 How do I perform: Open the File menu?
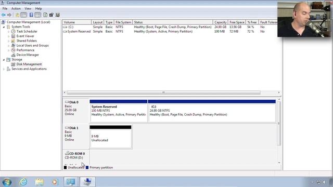click(x=5, y=9)
